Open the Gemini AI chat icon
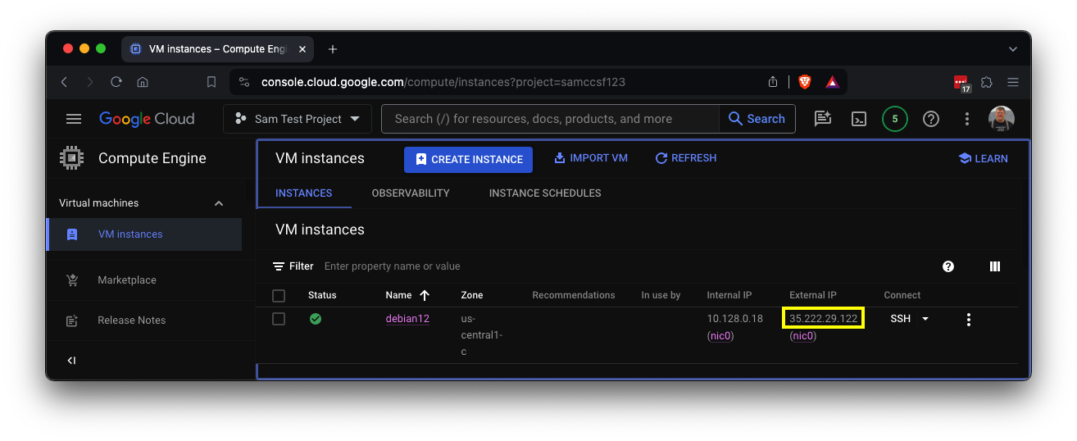The width and height of the screenshot is (1077, 441). point(822,119)
